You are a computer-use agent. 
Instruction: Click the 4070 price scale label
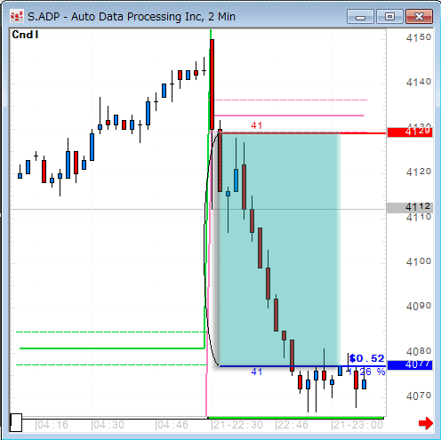(x=419, y=396)
